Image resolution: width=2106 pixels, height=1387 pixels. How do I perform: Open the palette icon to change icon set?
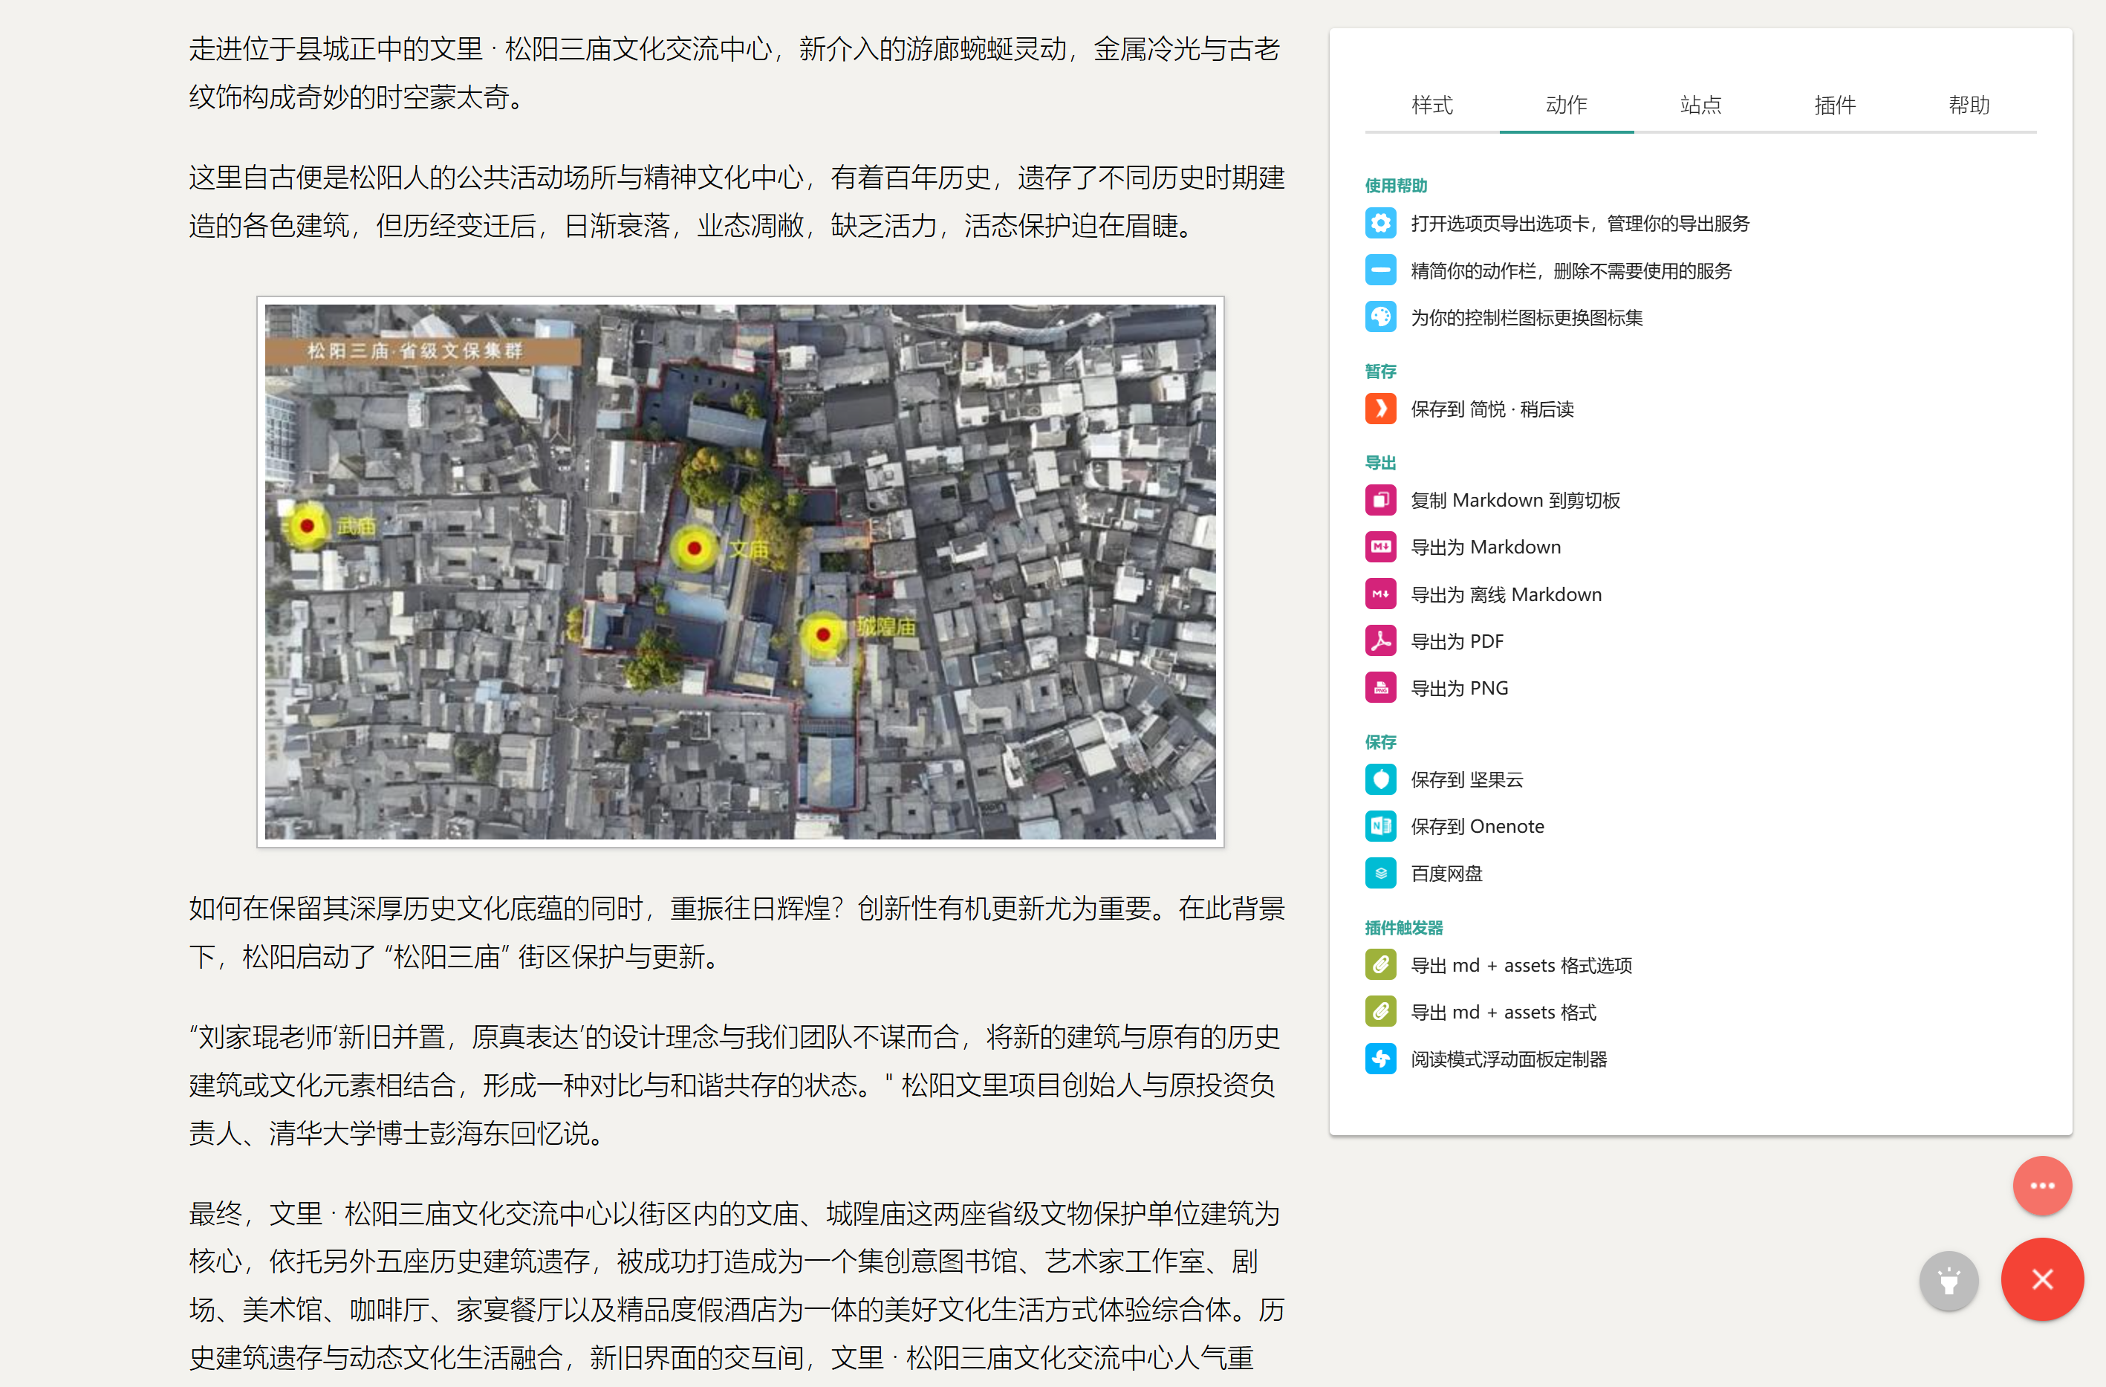[x=1380, y=317]
